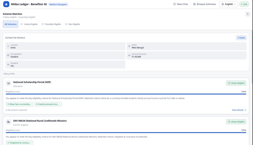The image size is (253, 145).
Task: Click the Student Yes field
Action: pos(65,65)
